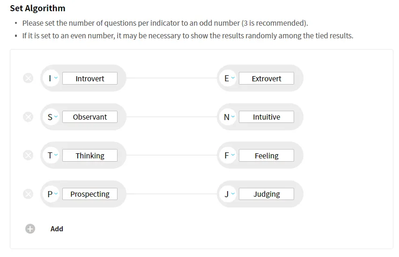Open the T letter dropdown
The width and height of the screenshot is (399, 257).
point(52,156)
